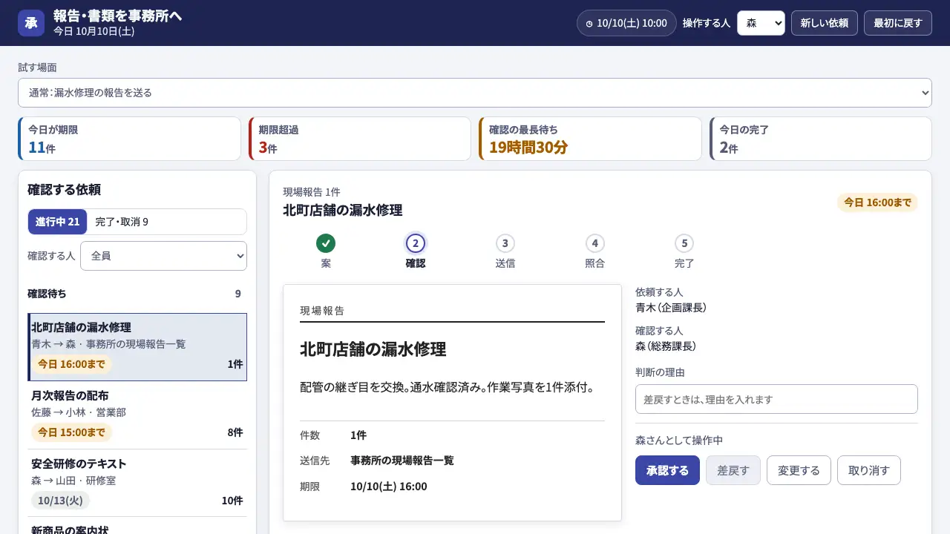Click the 今日が期限 11件 summary card
The height and width of the screenshot is (534, 950).
[x=129, y=139]
